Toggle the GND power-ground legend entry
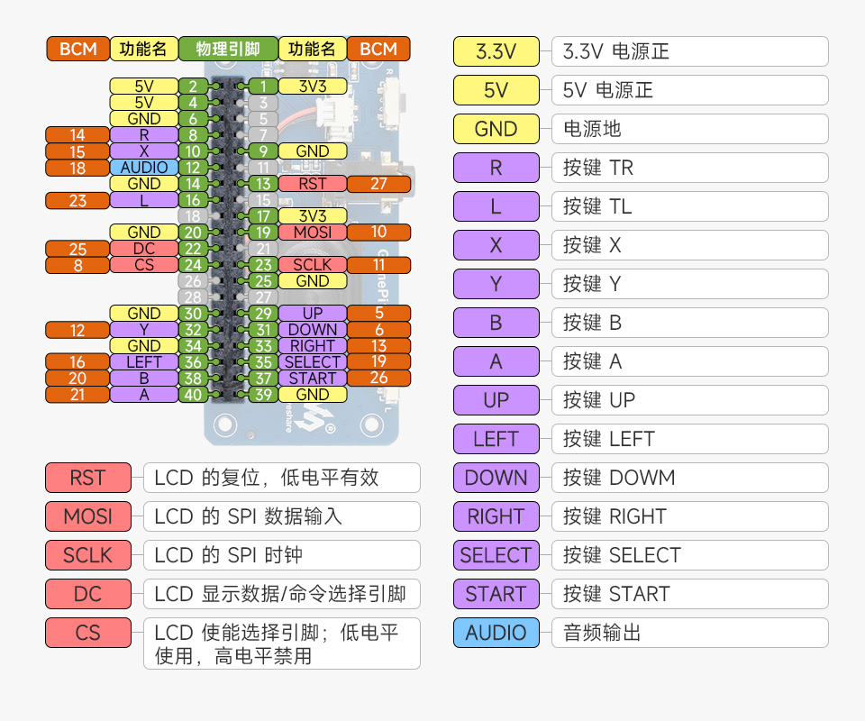Screen dimensions: 865x721 pyautogui.click(x=496, y=129)
